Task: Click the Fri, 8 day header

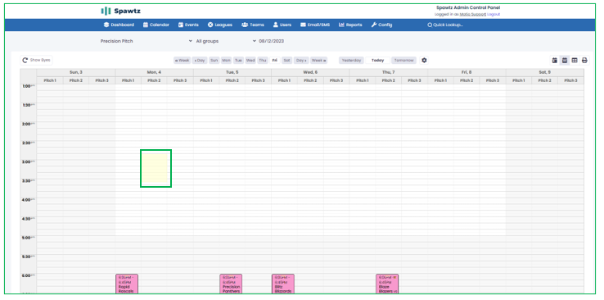Action: (467, 72)
